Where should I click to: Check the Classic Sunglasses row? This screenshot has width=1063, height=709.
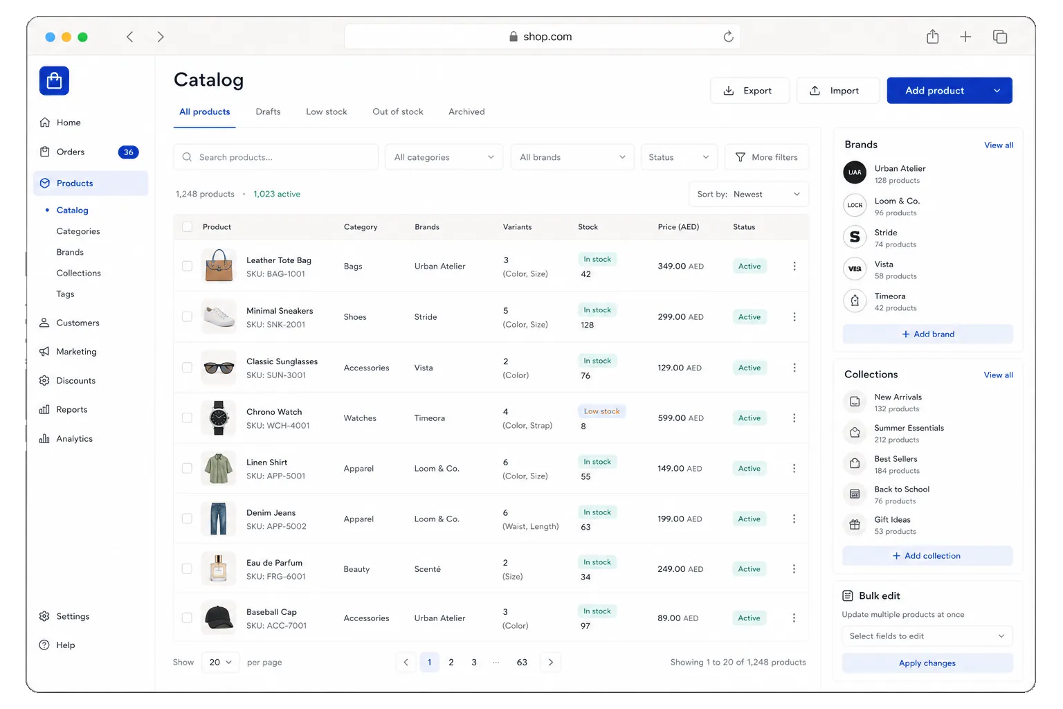click(x=187, y=368)
